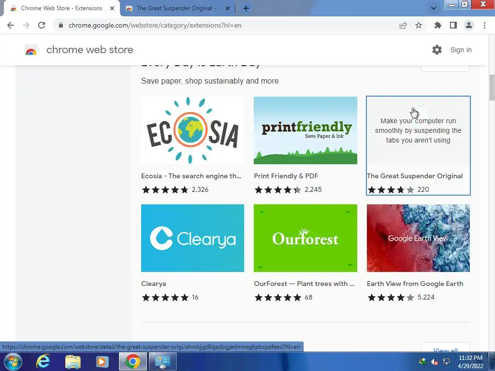Open Windows Explorer folder in taskbar
This screenshot has width=495, height=371.
click(x=73, y=361)
